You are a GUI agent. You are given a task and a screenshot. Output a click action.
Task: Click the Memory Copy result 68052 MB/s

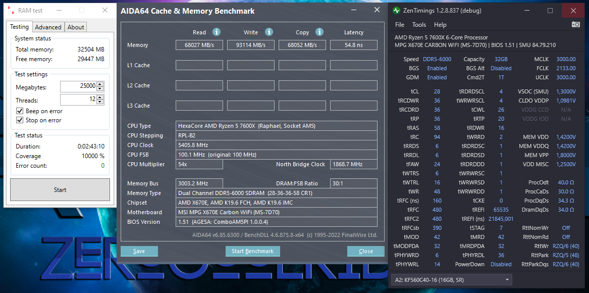tap(302, 45)
